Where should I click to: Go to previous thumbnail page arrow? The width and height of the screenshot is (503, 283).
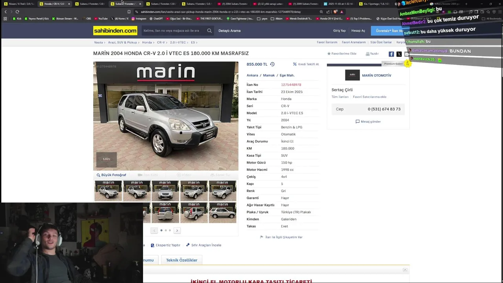coord(154,230)
